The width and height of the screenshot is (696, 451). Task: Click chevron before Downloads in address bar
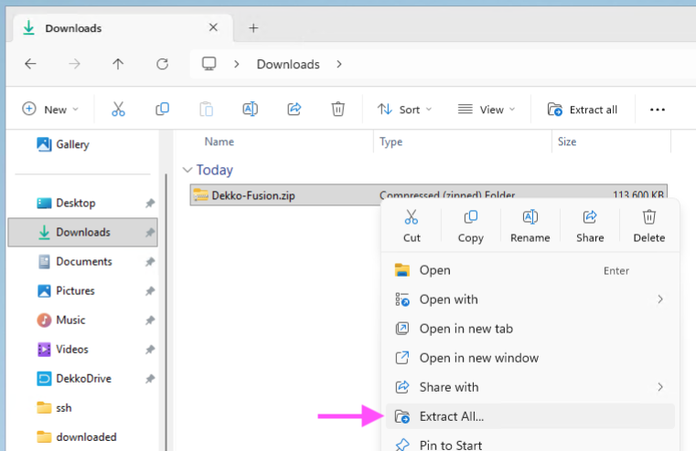(x=237, y=64)
